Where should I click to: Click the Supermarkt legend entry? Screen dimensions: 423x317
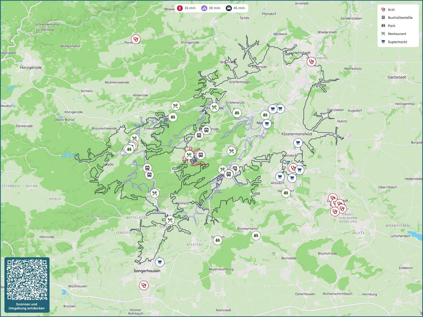397,42
